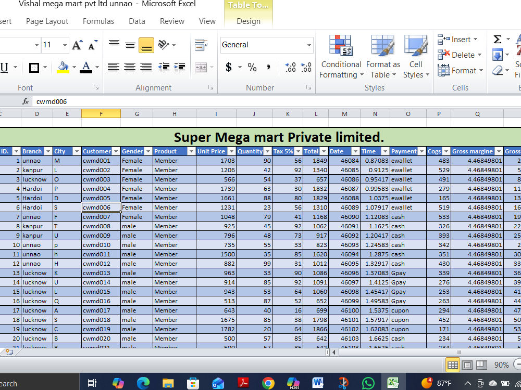This screenshot has height=390, width=521.
Task: Open Font dialog launcher
Action: pyautogui.click(x=96, y=87)
